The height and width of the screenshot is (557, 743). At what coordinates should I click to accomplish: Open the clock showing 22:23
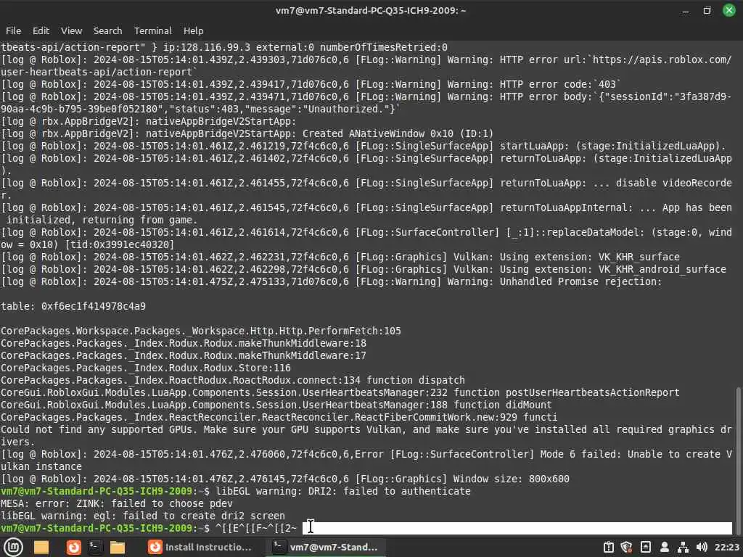click(726, 547)
